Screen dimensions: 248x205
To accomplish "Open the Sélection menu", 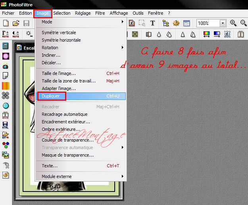I will coord(62,13).
